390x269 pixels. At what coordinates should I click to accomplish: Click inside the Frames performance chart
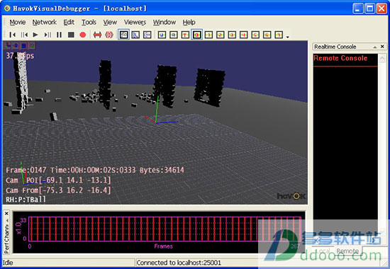tap(165, 229)
